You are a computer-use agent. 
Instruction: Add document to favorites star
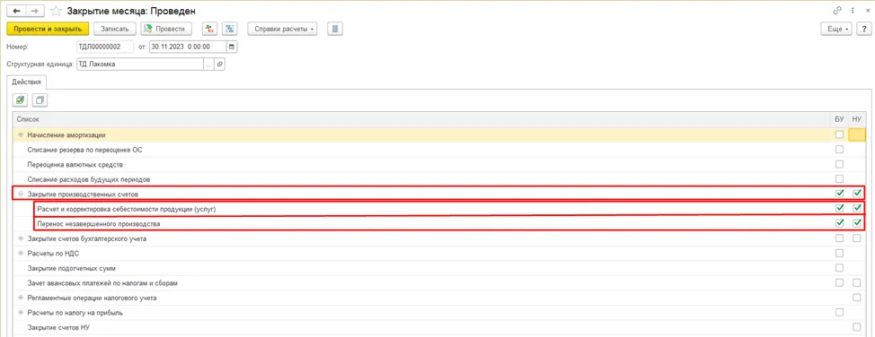56,11
